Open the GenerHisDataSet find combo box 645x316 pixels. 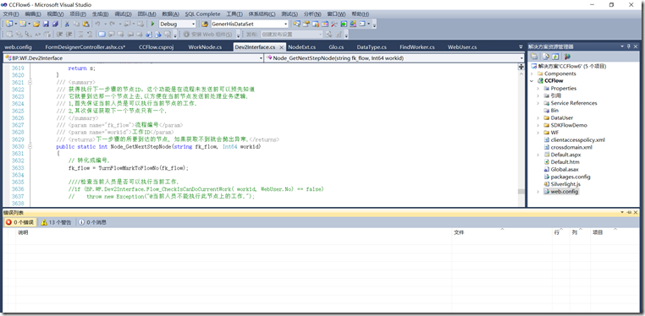click(250, 24)
